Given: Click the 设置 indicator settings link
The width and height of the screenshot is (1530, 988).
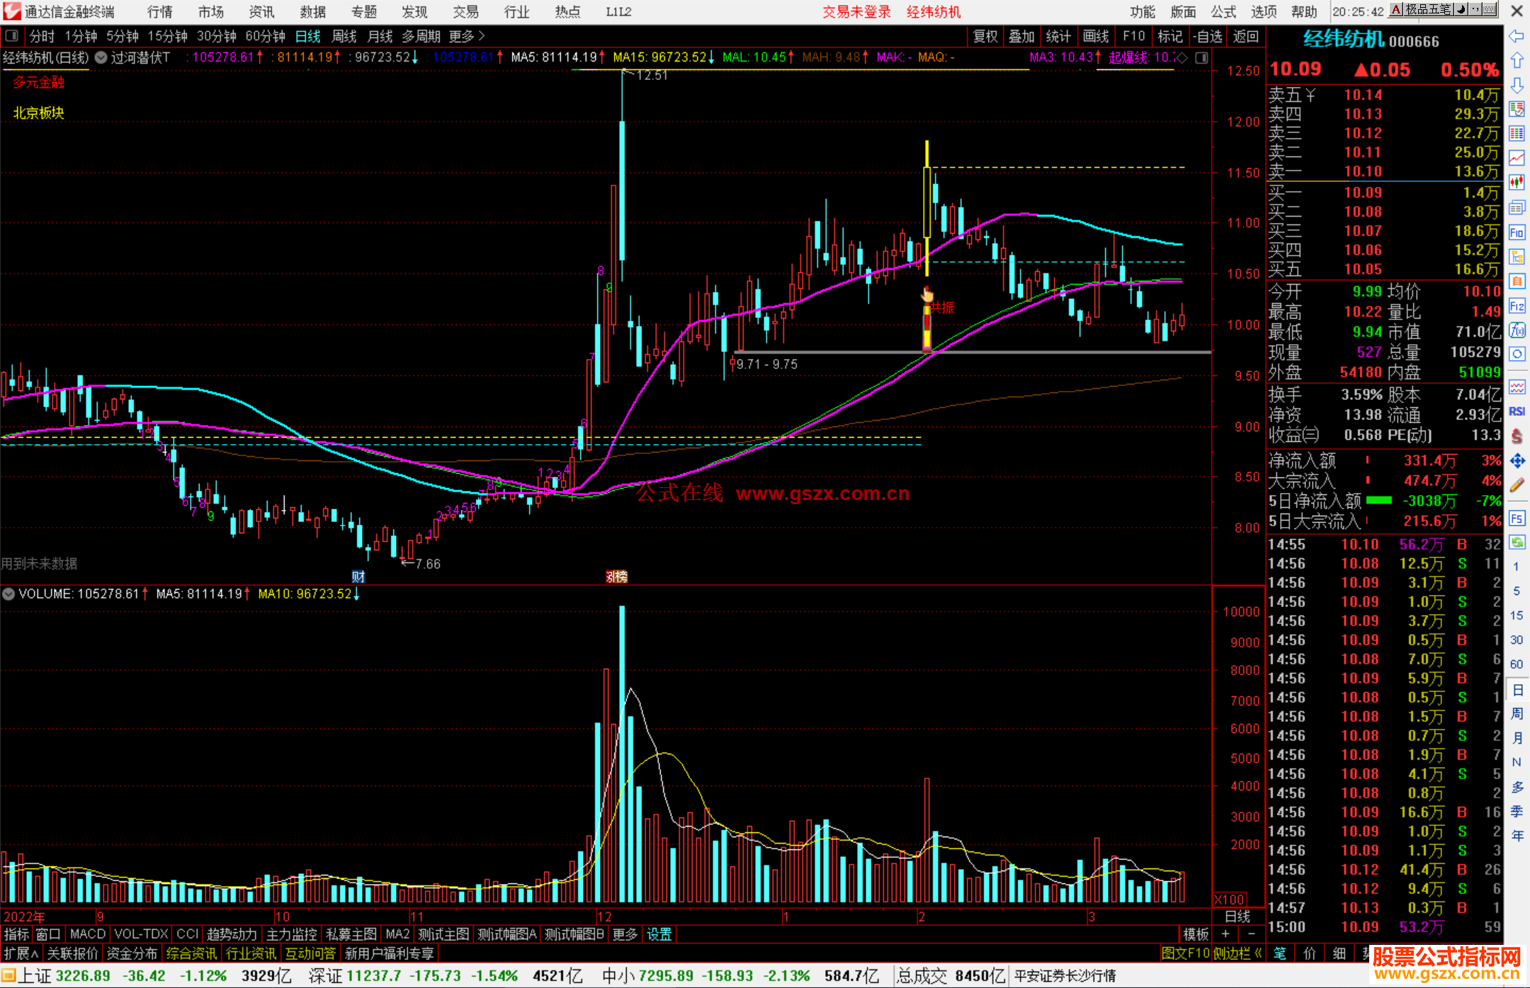Looking at the screenshot, I should click(659, 934).
